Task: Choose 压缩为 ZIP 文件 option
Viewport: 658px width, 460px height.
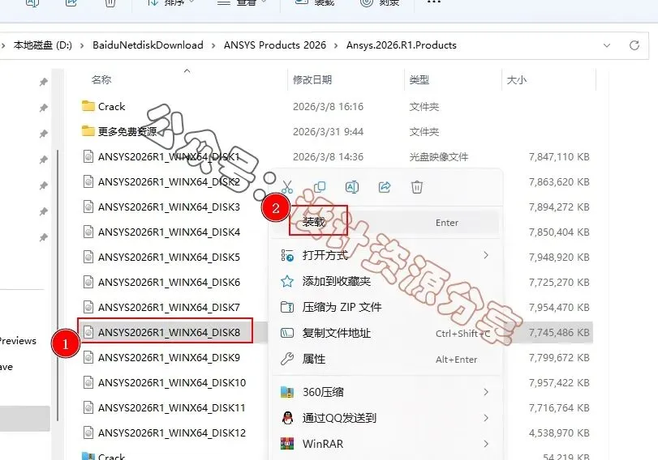Action: (385, 307)
